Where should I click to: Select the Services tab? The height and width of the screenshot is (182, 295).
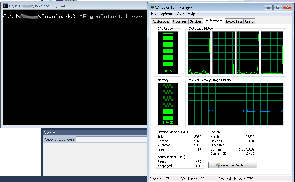pos(196,21)
